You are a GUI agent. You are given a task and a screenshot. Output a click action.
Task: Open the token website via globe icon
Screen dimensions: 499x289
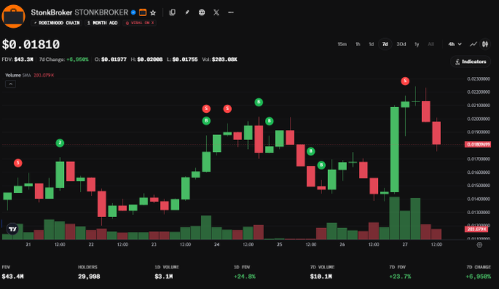(x=202, y=12)
